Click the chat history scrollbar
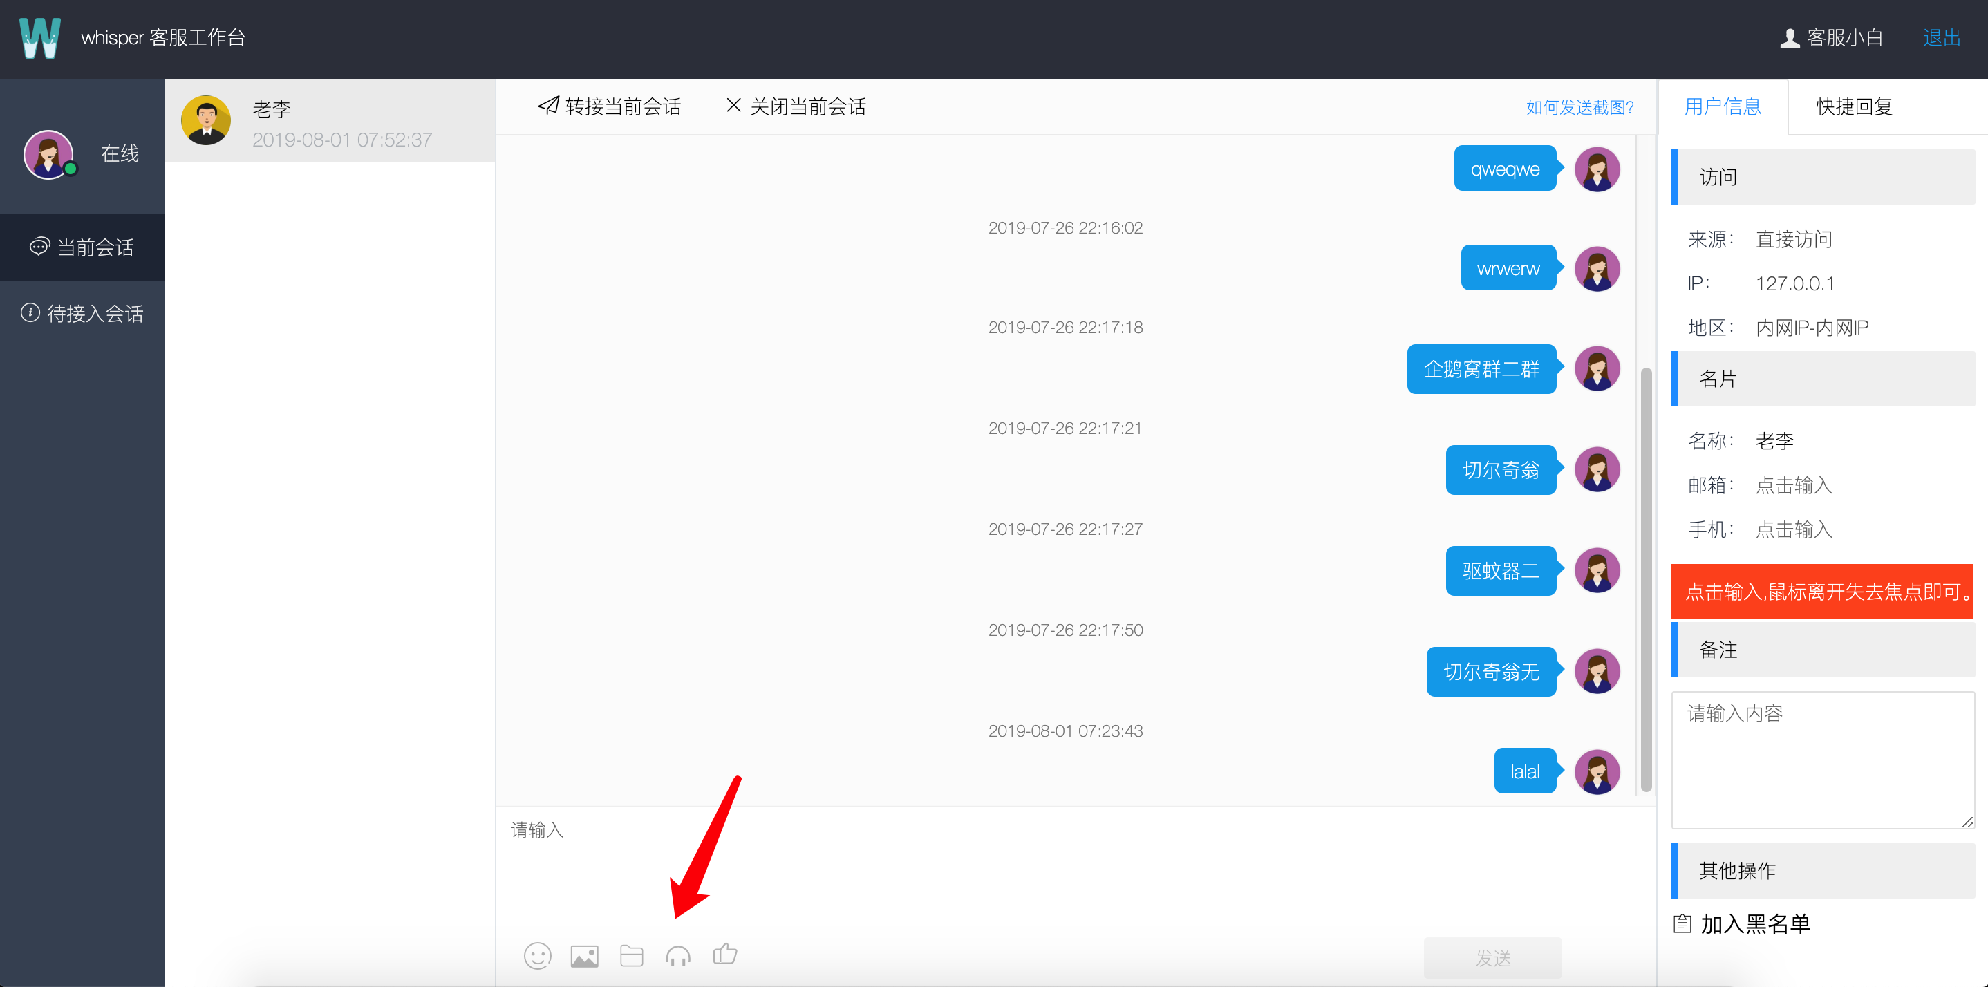The image size is (1988, 987). [x=1645, y=579]
